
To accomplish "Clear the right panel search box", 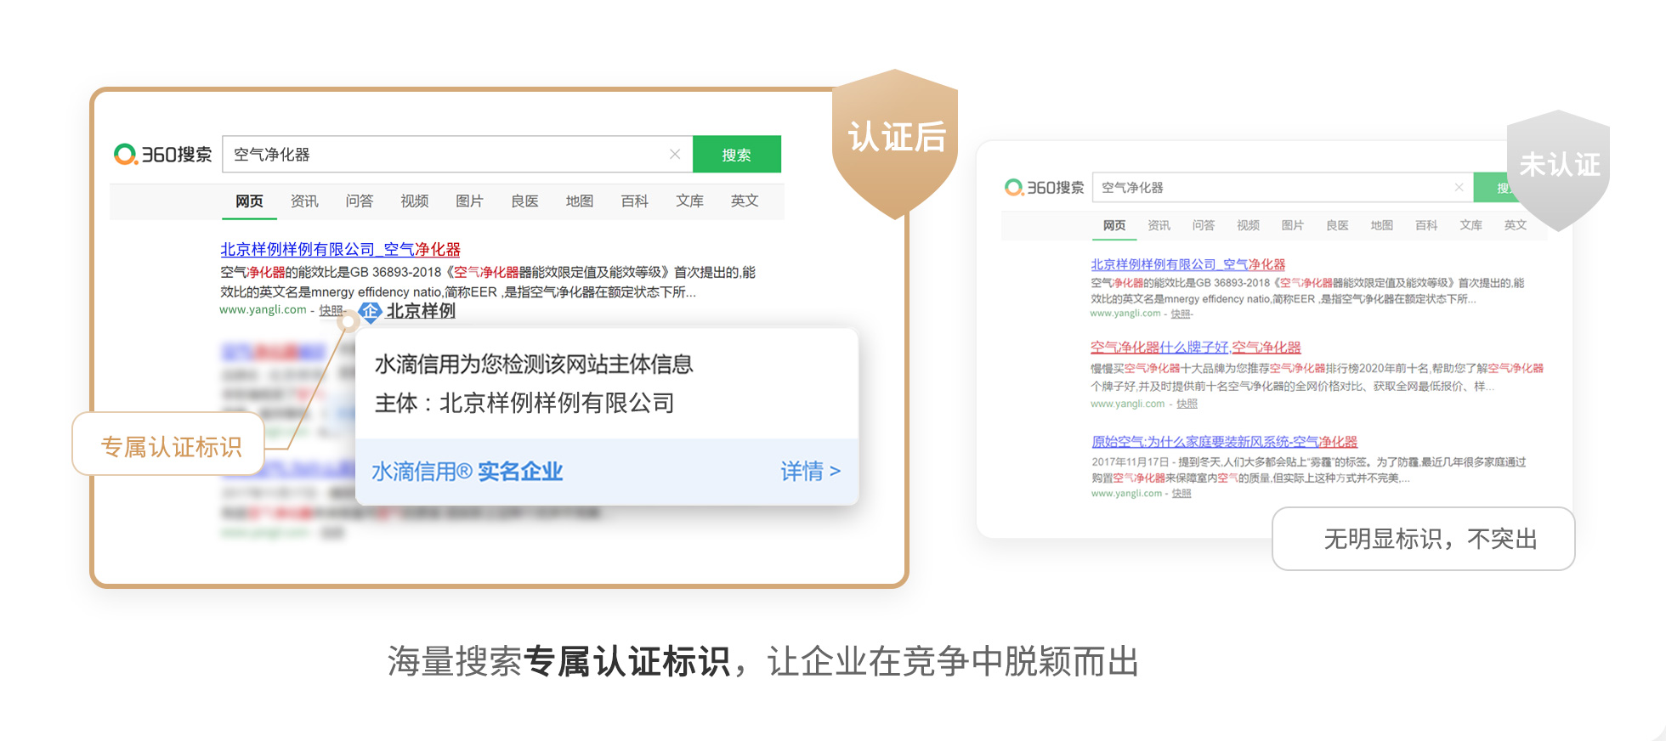I will (1459, 187).
